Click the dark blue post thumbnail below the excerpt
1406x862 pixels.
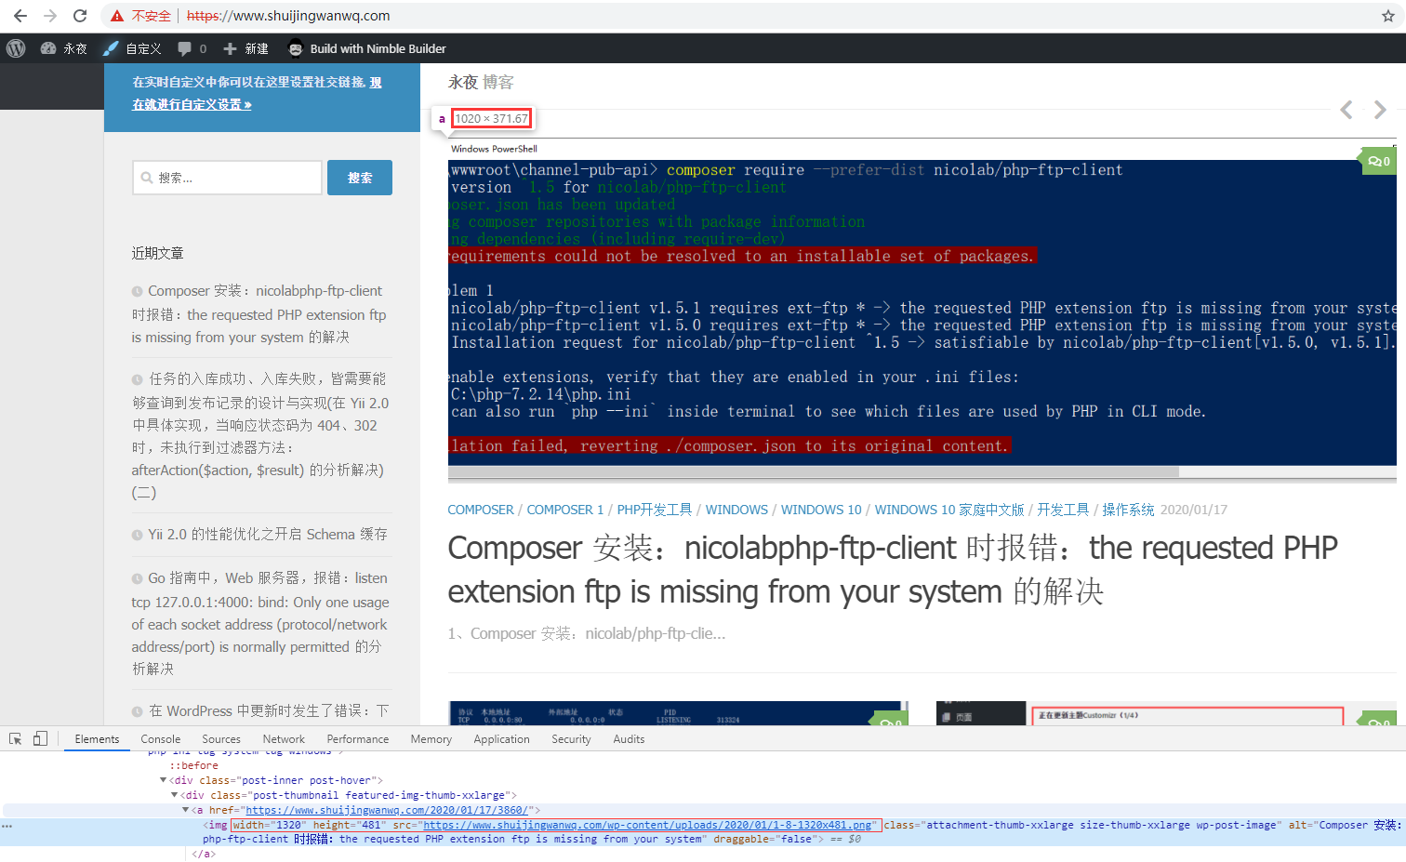tap(678, 713)
